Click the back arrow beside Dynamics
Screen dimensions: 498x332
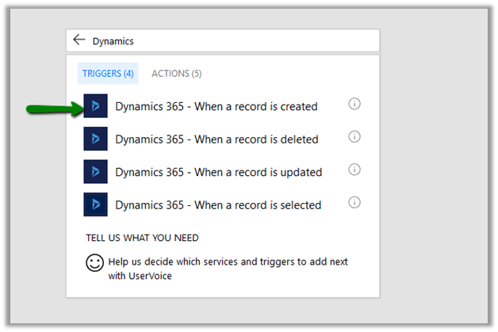pos(79,40)
